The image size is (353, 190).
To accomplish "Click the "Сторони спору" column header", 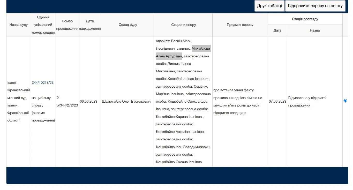I will pos(184,25).
